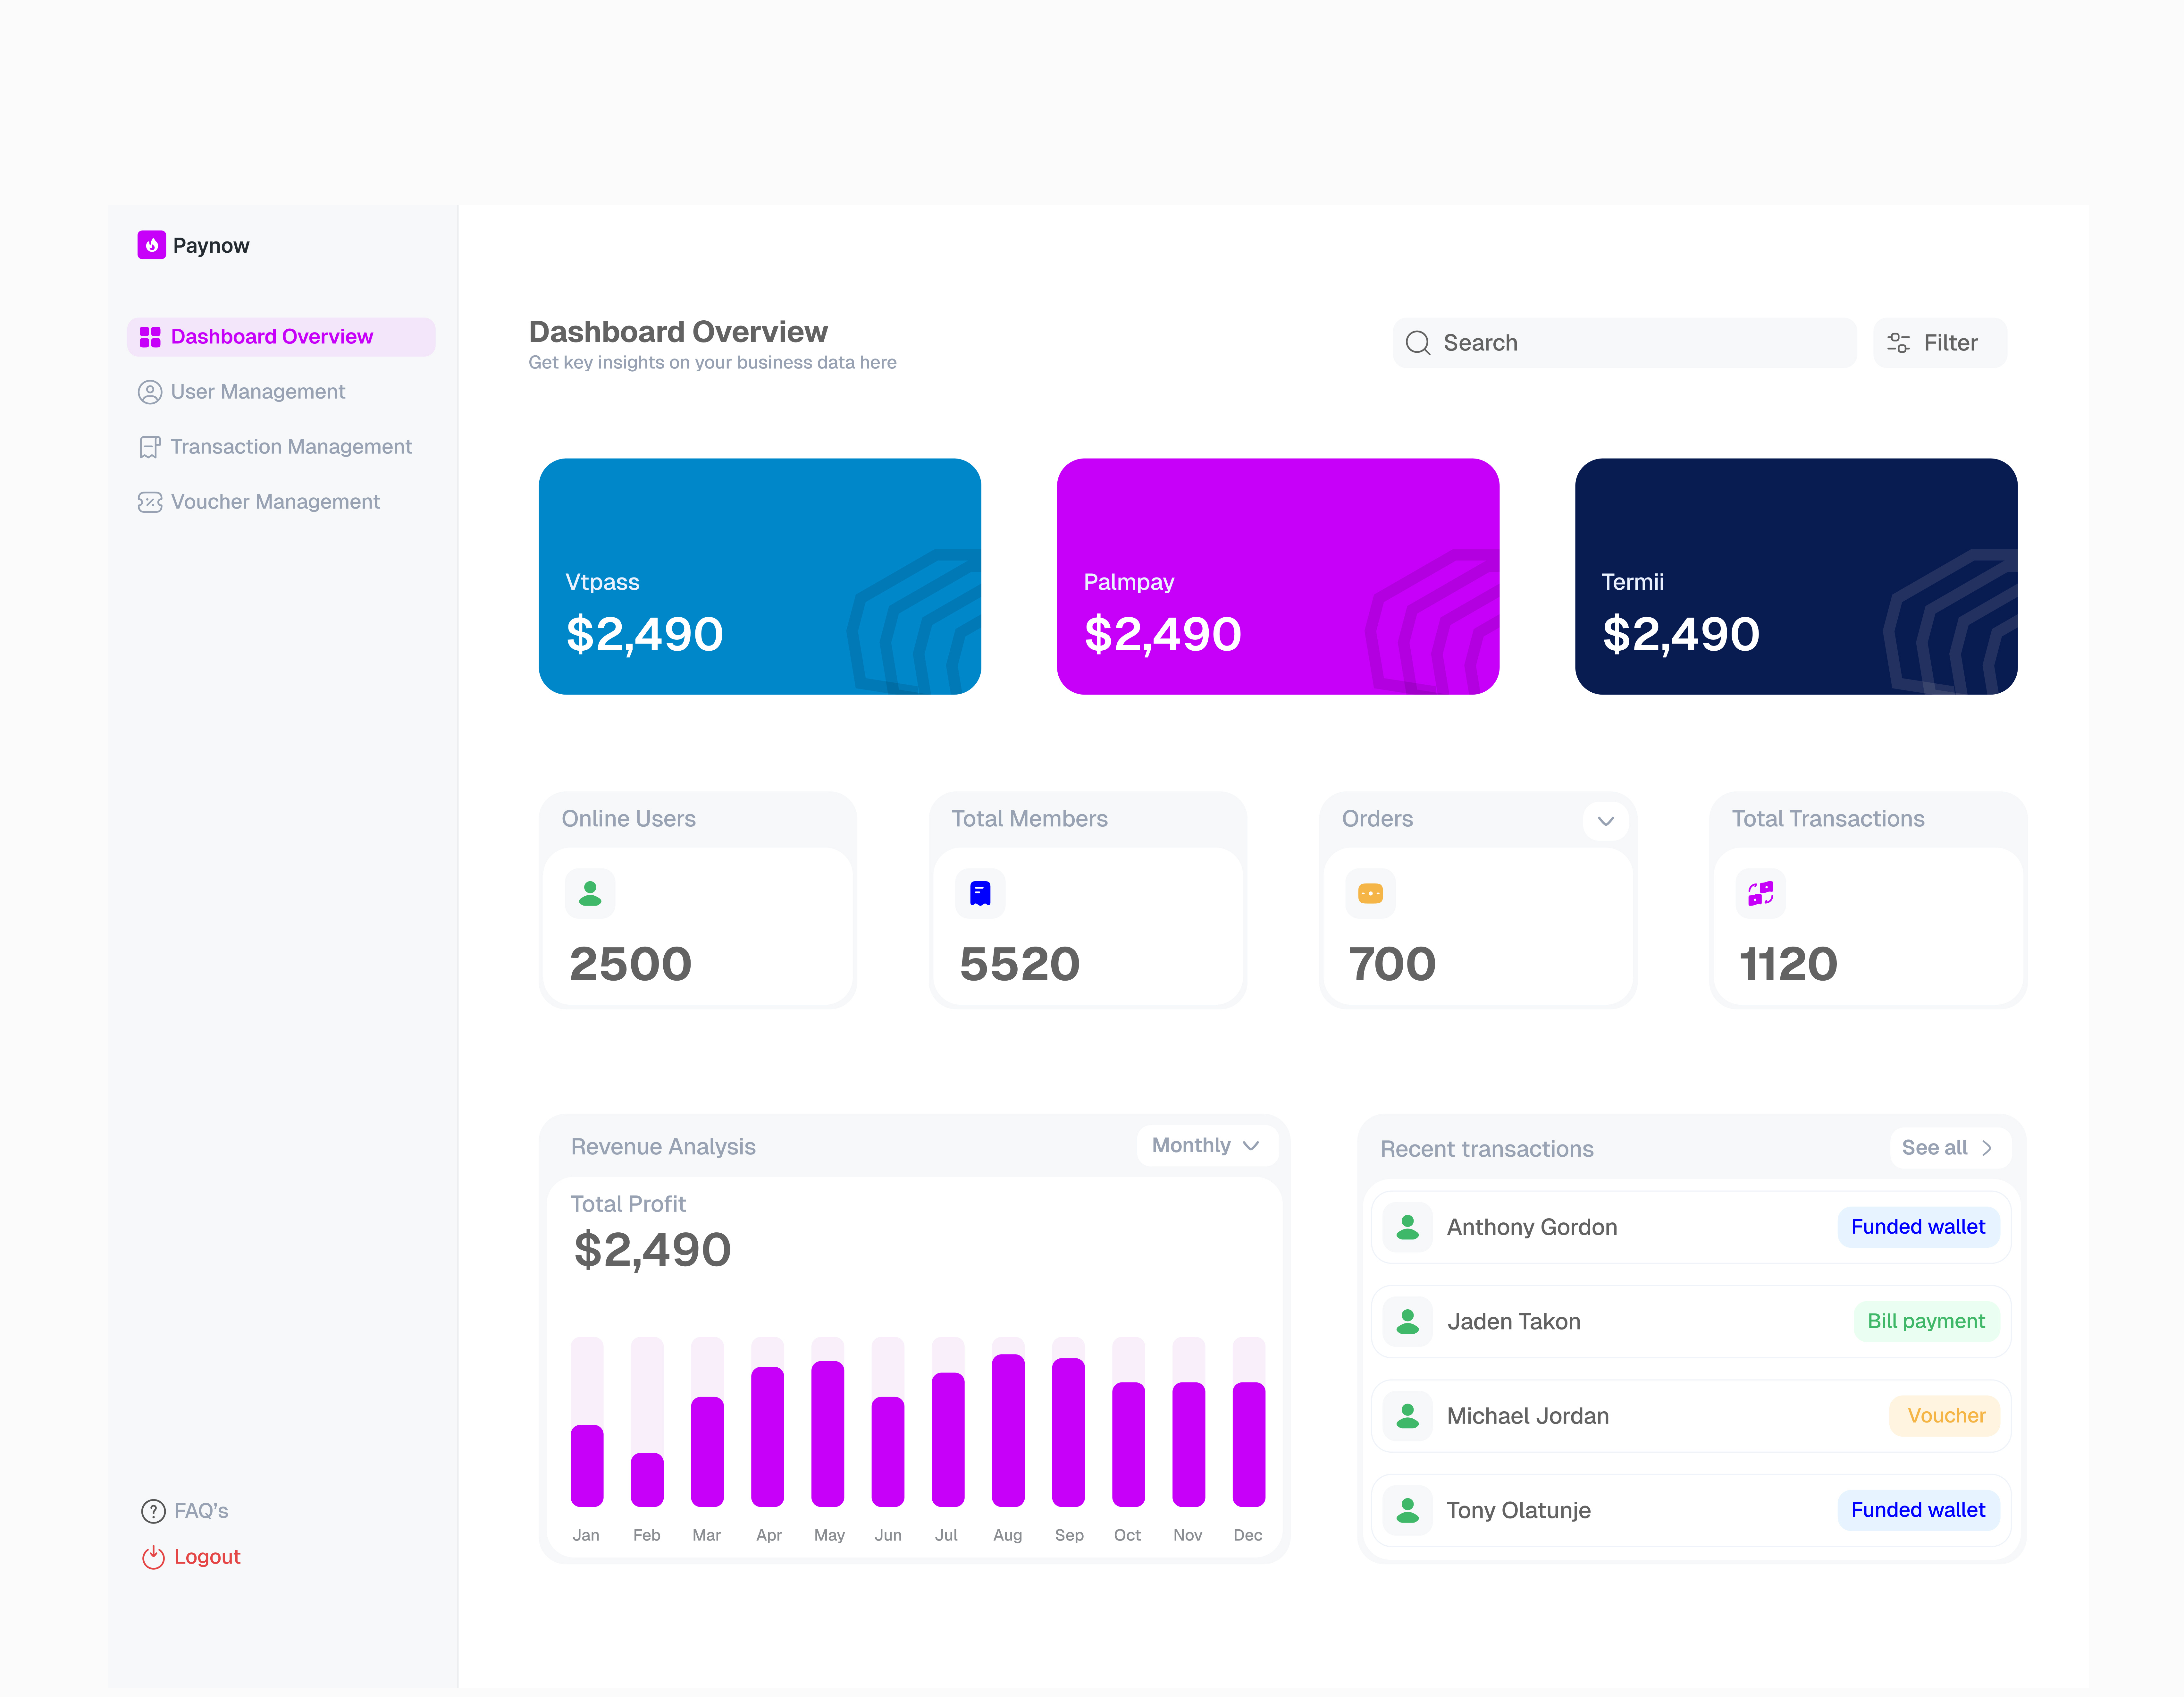Select the Vtpass balance card

tap(760, 577)
